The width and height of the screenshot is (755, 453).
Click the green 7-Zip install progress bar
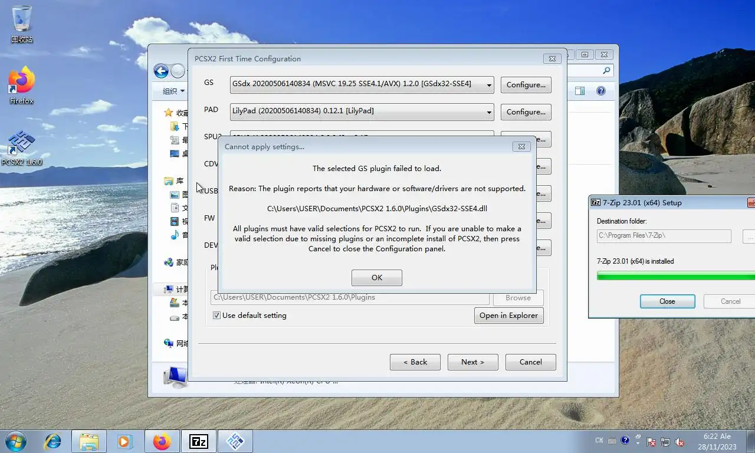point(676,276)
